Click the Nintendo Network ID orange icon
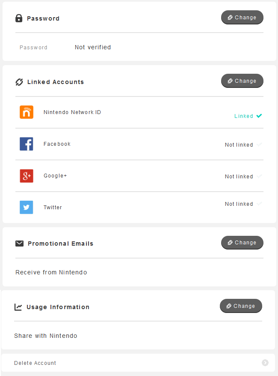 [x=27, y=112]
